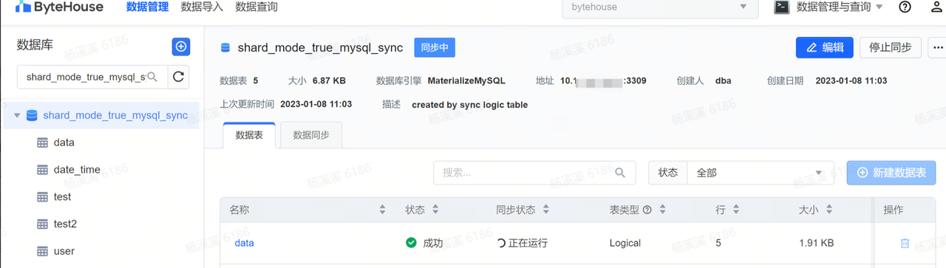Screen dimensions: 946x268
Task: Click the green 成功 status icon
Action: click(x=411, y=243)
